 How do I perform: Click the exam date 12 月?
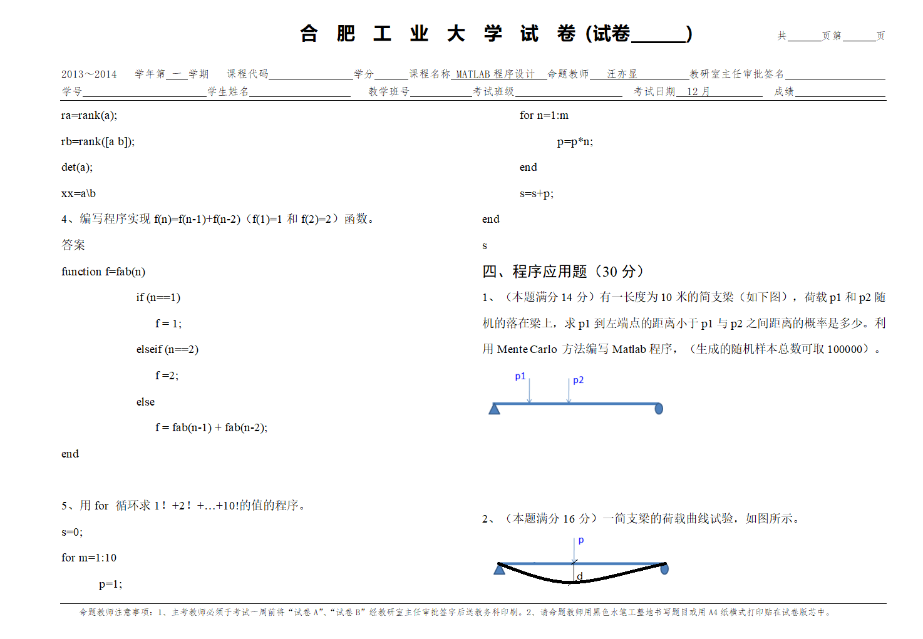[x=698, y=91]
